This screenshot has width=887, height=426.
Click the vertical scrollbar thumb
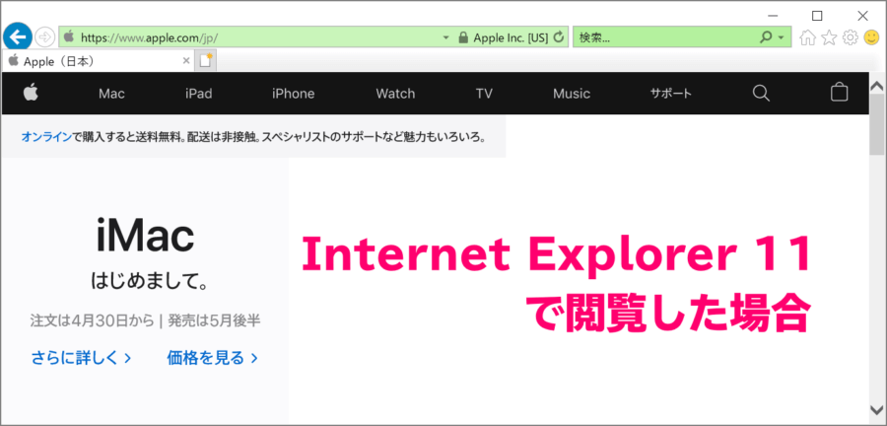coord(877,125)
